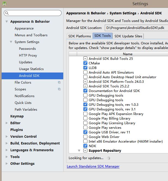Click the Android SDK Location field
The image size is (168, 181).
(x=136, y=28)
